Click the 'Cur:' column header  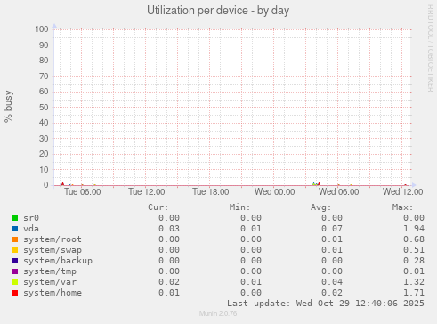[158, 207]
